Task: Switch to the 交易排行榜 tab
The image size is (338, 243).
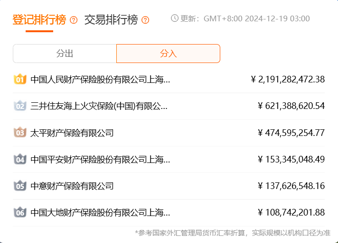Action: [111, 20]
